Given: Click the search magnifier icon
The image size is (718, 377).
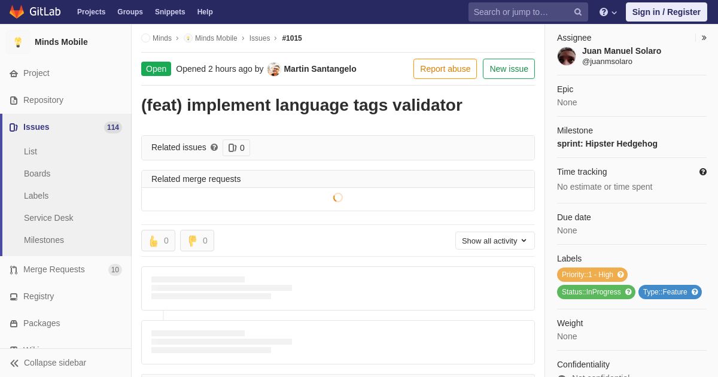Looking at the screenshot, I should click(577, 12).
